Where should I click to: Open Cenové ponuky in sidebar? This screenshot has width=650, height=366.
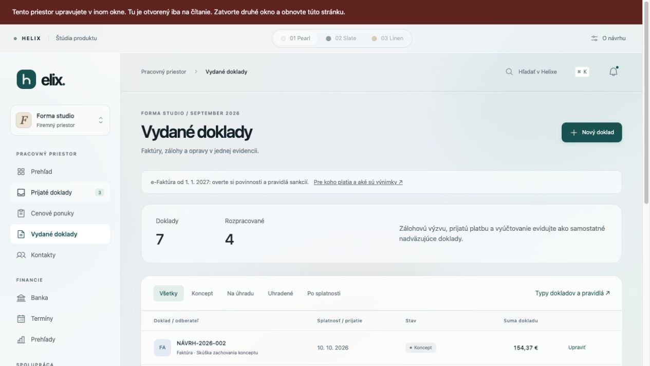pyautogui.click(x=60, y=213)
